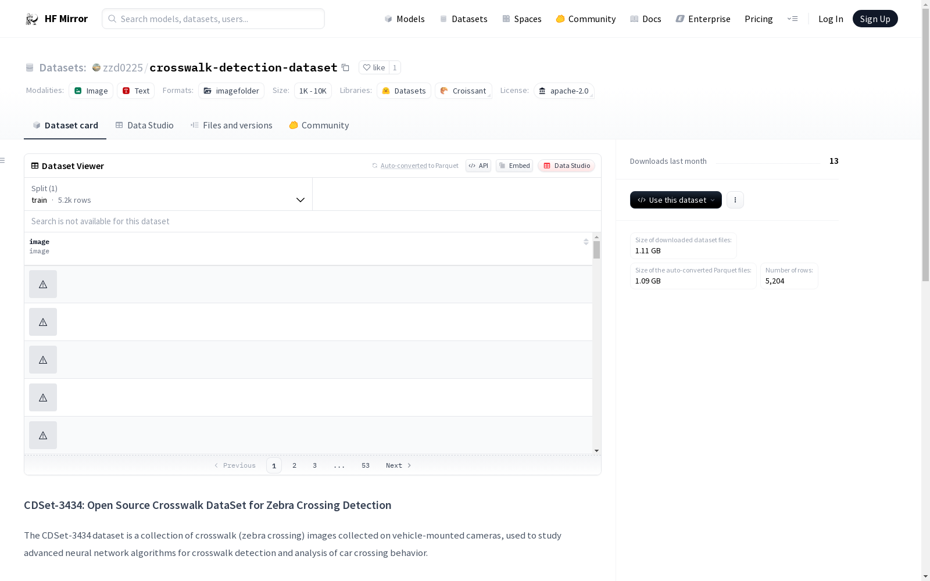930x581 pixels.
Task: Jump to page 53 of the viewer
Action: (x=366, y=465)
